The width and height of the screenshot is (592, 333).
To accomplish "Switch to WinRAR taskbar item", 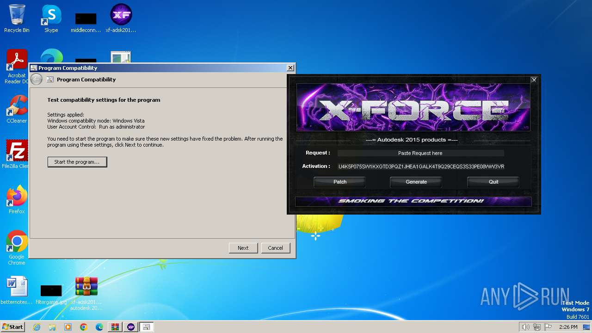I will click(115, 327).
